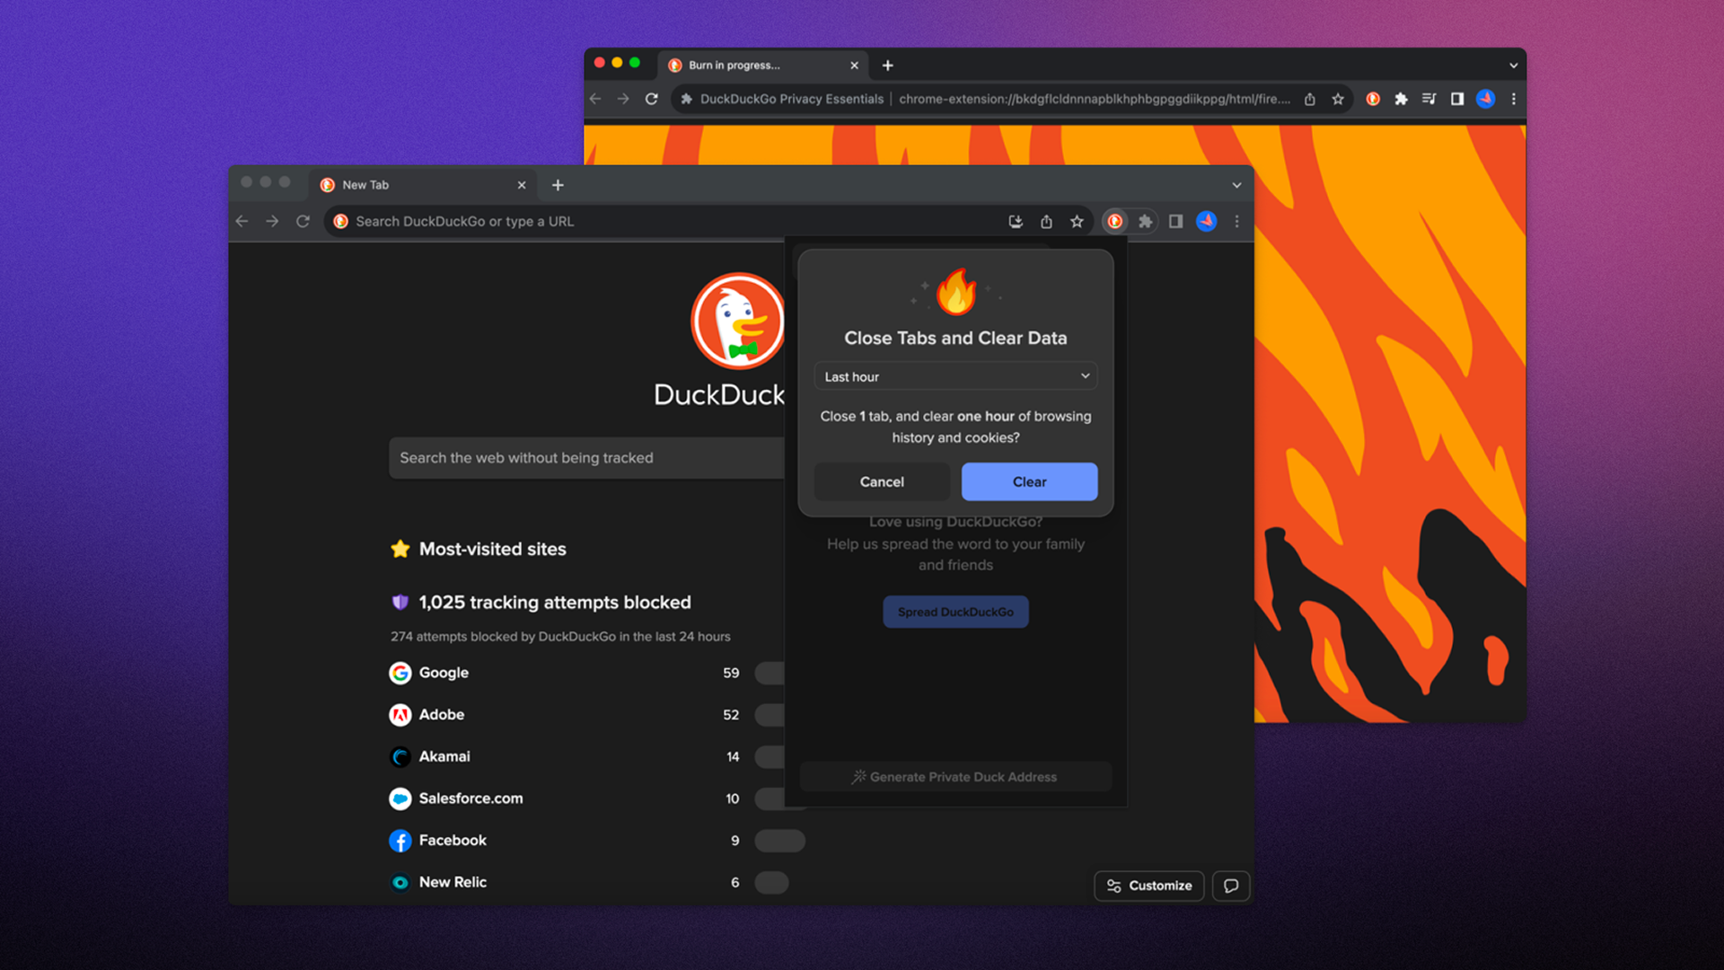Click DuckDuckGo extension icon in front toolbar
The image size is (1724, 970).
[x=1115, y=222]
